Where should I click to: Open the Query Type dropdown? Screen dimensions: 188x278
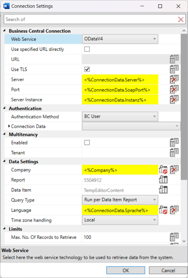click(x=120, y=200)
